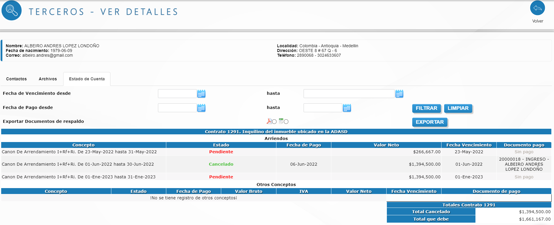Open calendar for Fecha de Pago desde
Viewport: 554px width, 225px height.
201,108
